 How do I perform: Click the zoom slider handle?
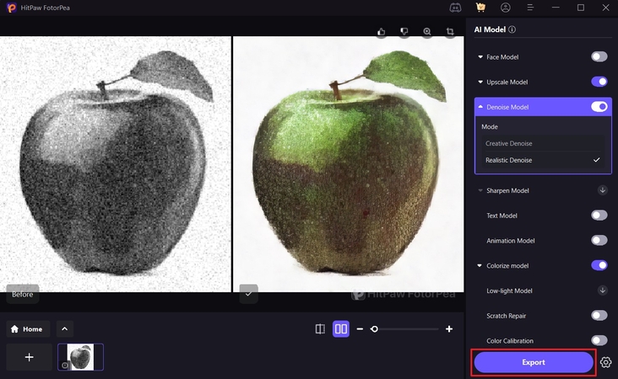click(374, 329)
